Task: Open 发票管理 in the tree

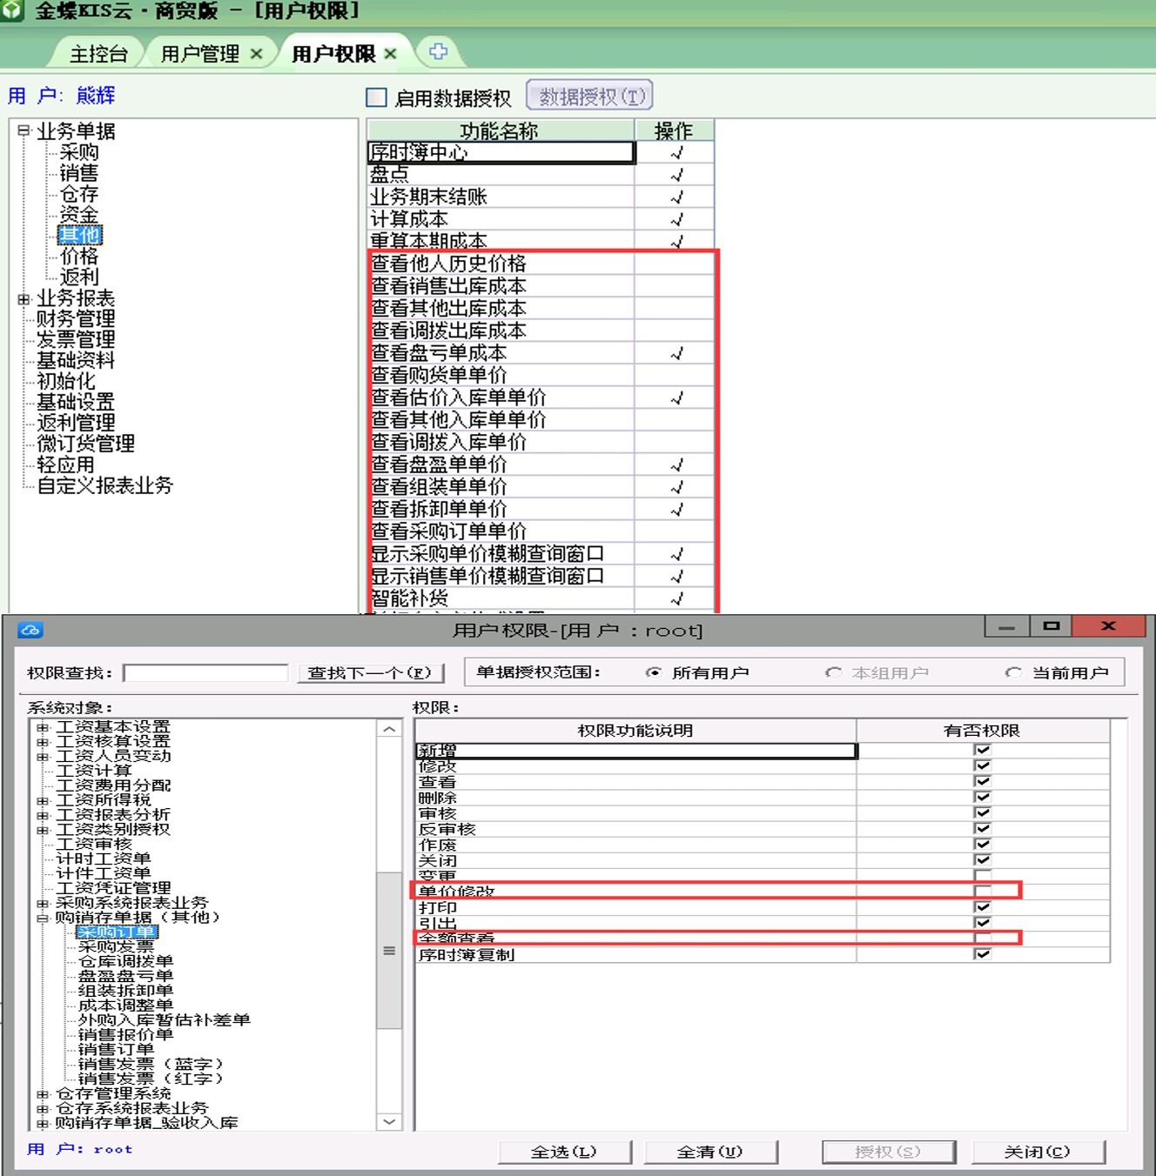Action: click(76, 339)
